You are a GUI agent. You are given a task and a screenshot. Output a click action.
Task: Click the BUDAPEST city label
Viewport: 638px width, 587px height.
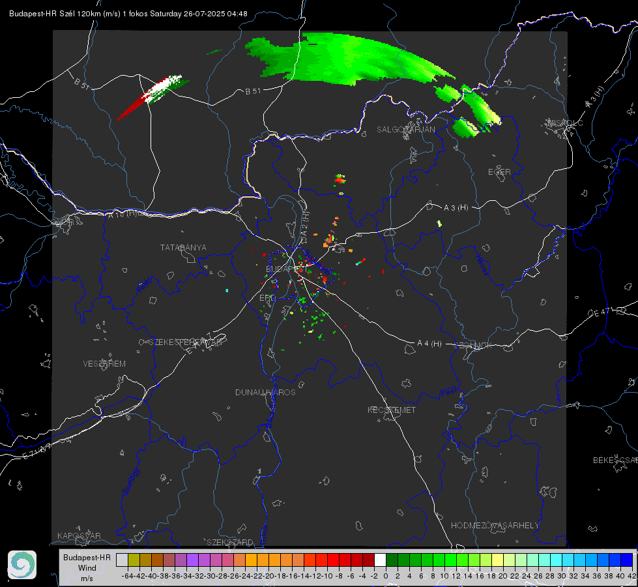tap(287, 269)
